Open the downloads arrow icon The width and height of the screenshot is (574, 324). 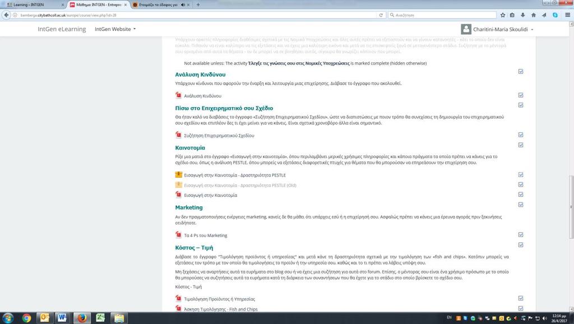point(523,15)
